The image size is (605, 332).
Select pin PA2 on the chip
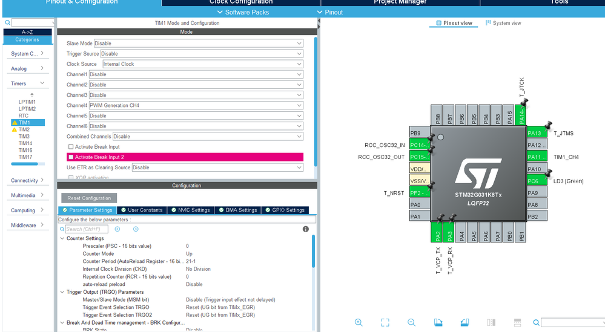click(x=437, y=232)
